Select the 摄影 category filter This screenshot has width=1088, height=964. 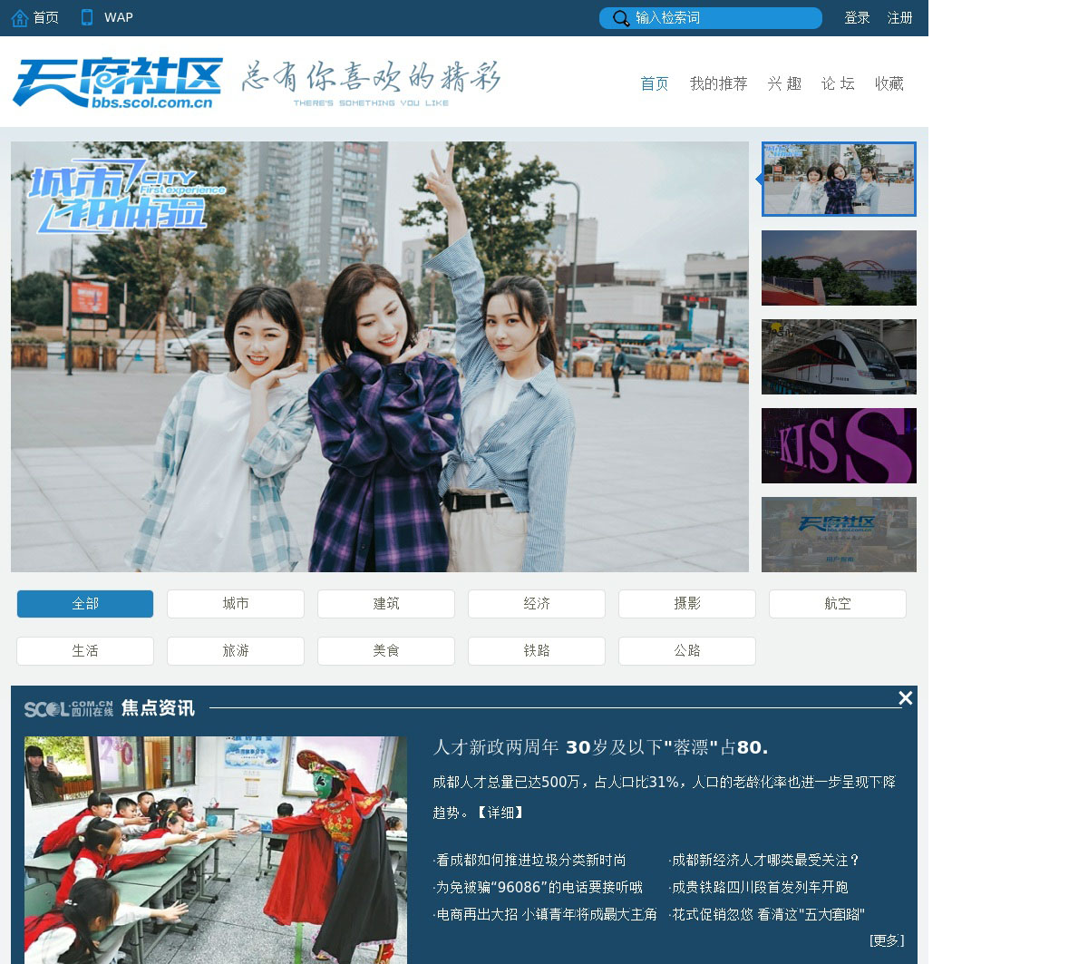[x=687, y=604]
